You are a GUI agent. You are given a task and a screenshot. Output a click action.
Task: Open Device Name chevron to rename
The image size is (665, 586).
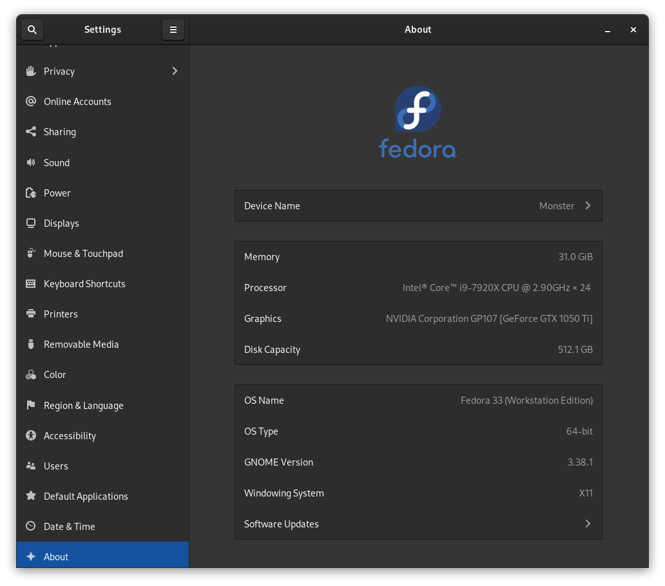click(588, 205)
